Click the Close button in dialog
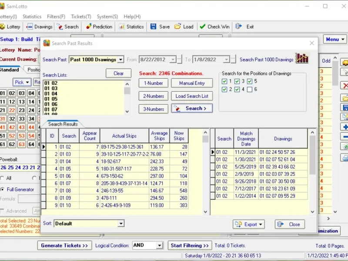Screen dimensions: 348x261 pos(290,224)
